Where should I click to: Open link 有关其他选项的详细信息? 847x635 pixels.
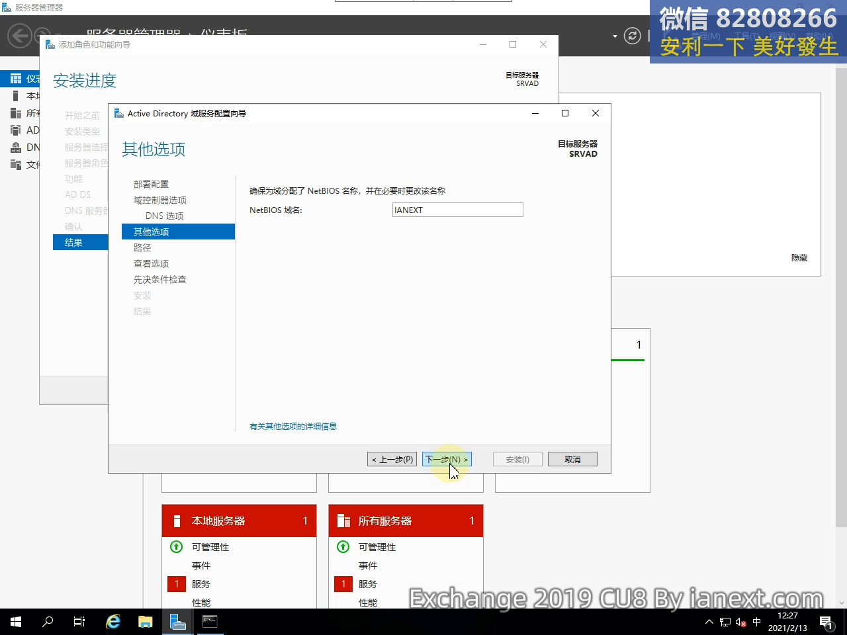(x=293, y=427)
